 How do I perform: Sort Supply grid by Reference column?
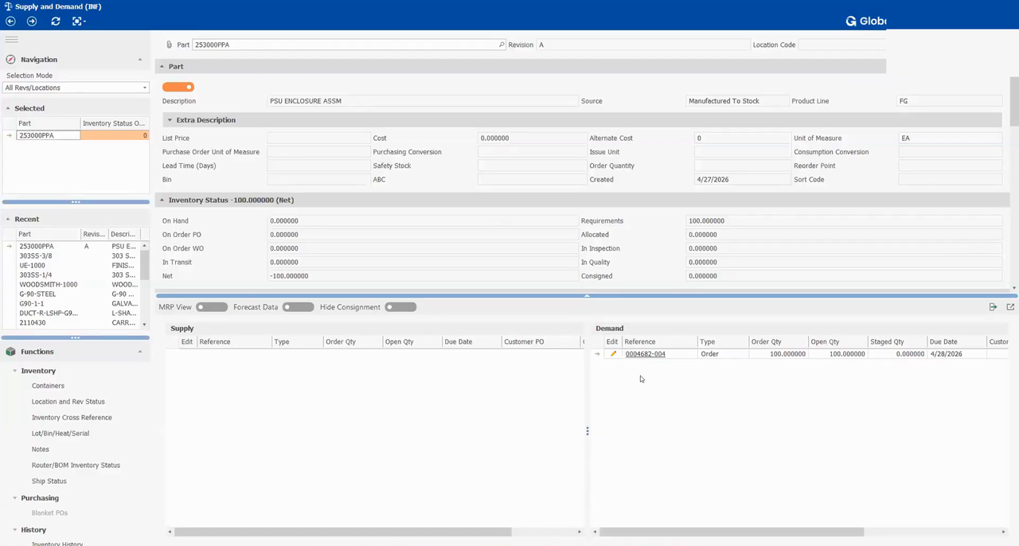tap(233, 341)
